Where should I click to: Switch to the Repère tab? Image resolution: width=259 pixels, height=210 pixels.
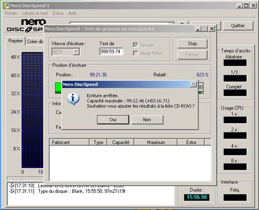pyautogui.click(x=16, y=41)
